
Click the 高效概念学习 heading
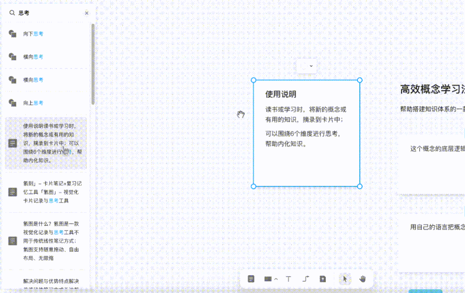tap(432, 89)
